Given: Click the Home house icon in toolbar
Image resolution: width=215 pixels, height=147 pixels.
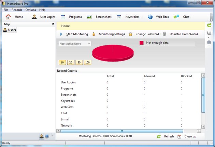Looking at the screenshot, I should coord(8,17).
